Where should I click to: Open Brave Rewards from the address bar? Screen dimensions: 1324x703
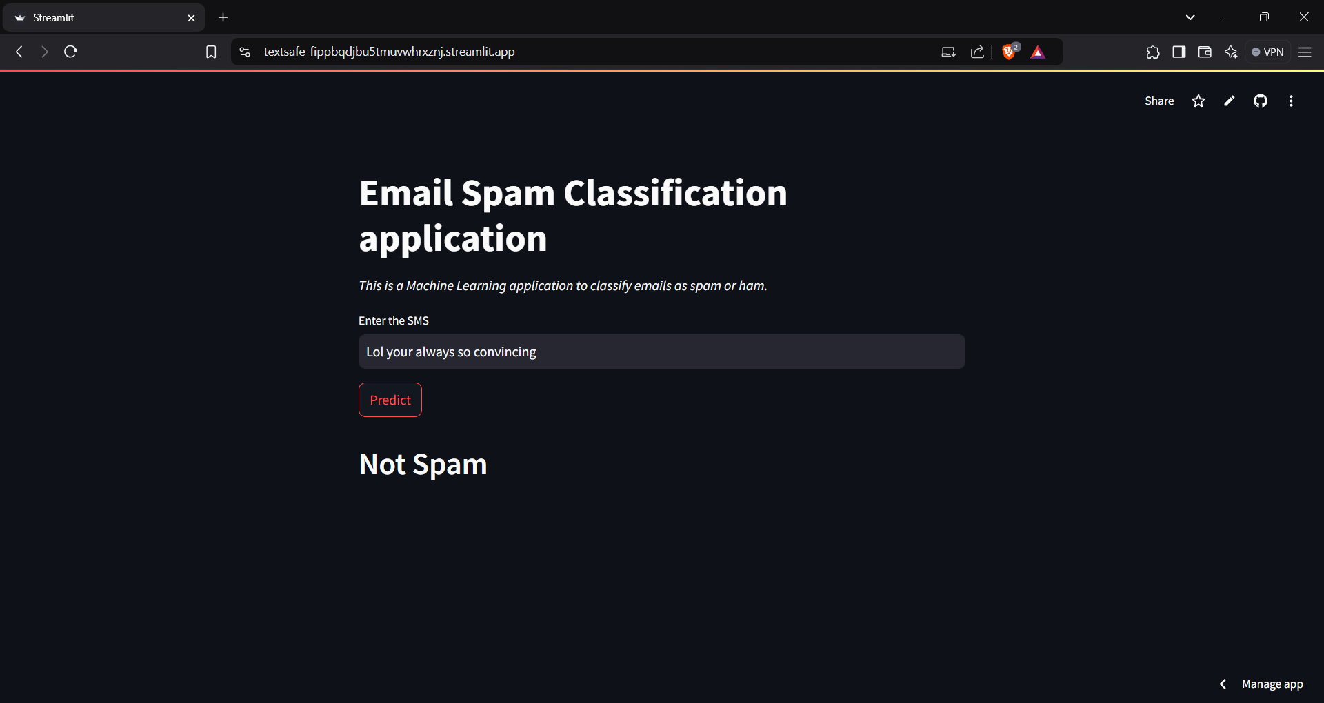pyautogui.click(x=1039, y=51)
